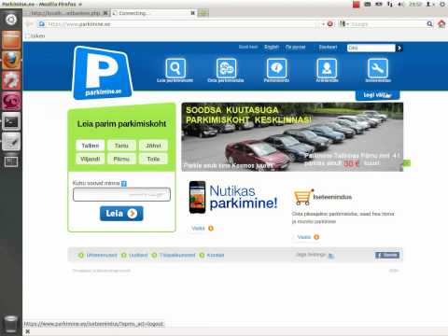Click the blue Leia search button
The height and width of the screenshot is (336, 448).
pos(121,214)
